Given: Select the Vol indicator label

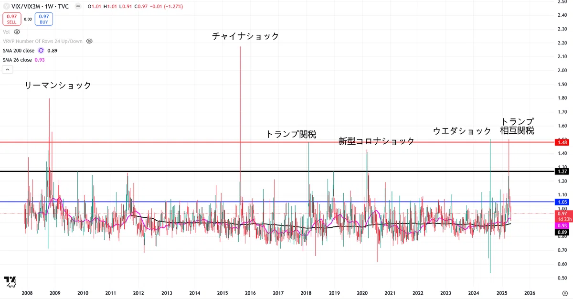Looking at the screenshot, I should pyautogui.click(x=7, y=32).
